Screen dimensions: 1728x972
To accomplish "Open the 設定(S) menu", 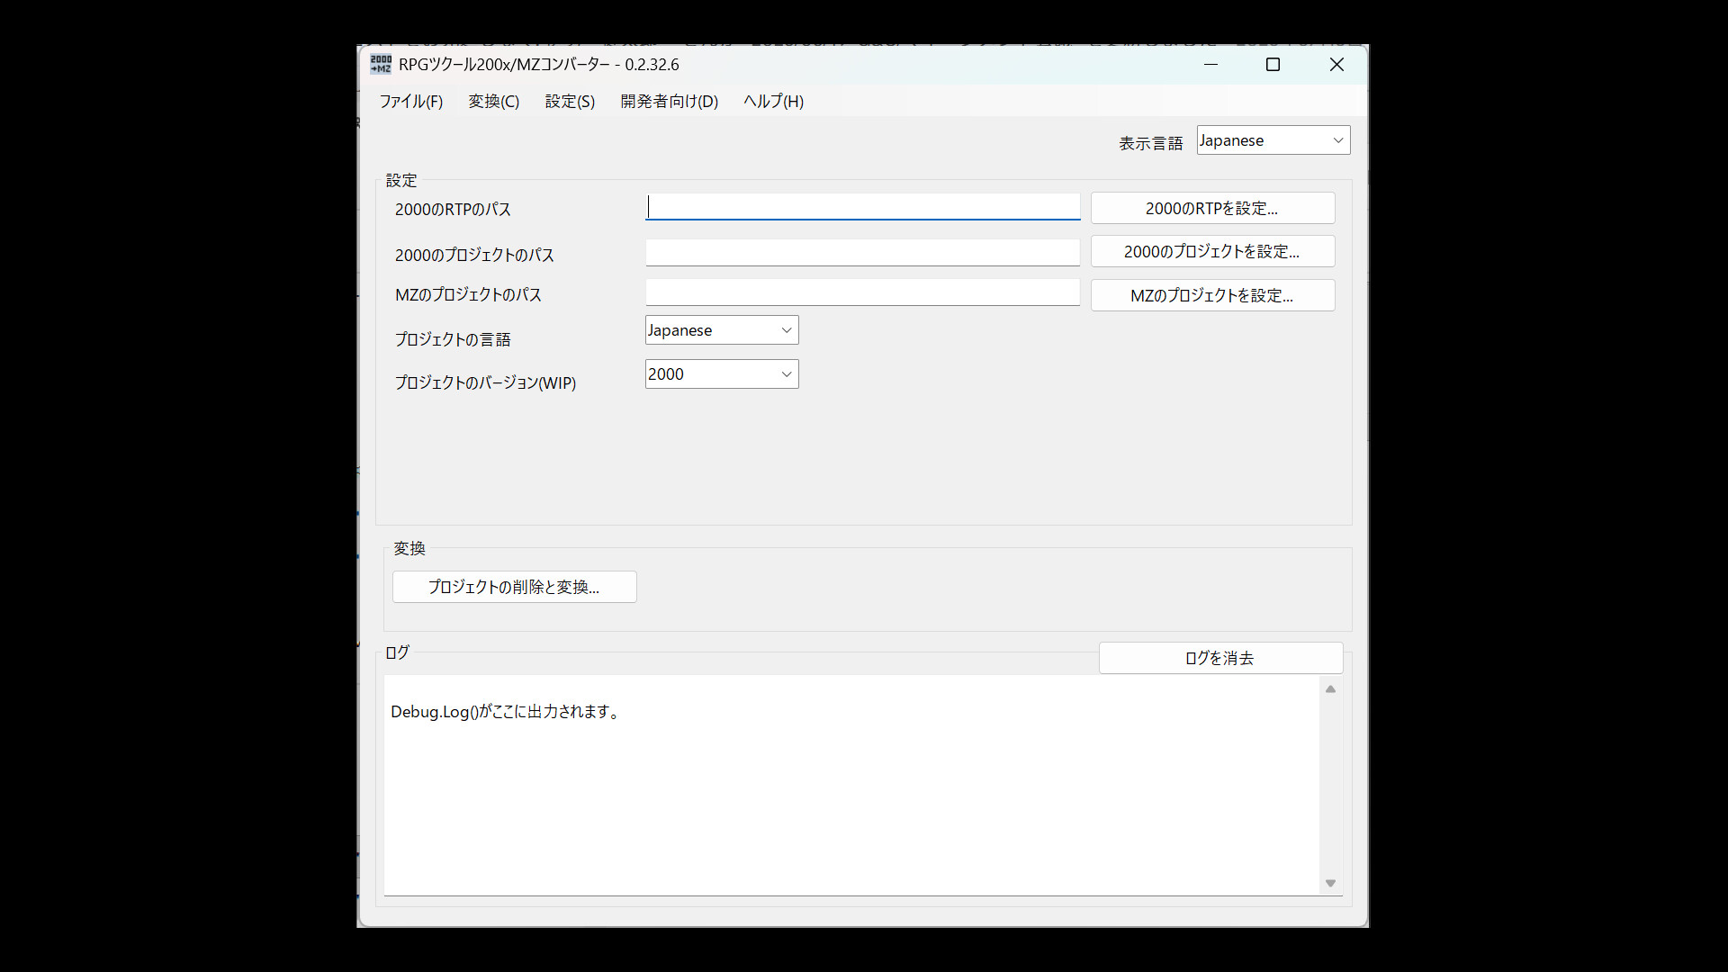I will tap(570, 102).
